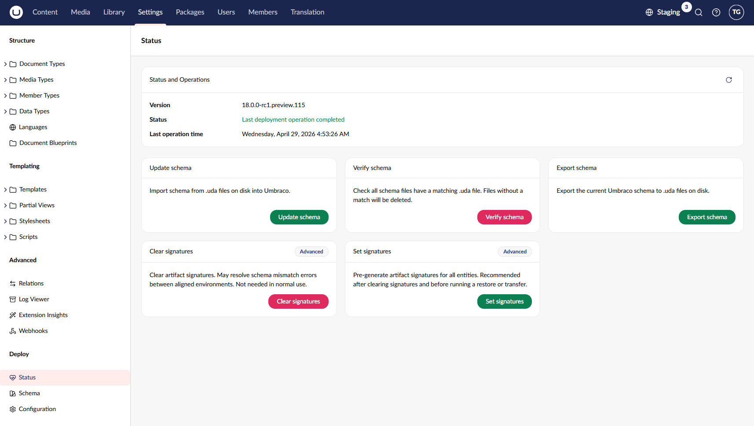Click the Clear signatures button
The width and height of the screenshot is (754, 426).
click(x=298, y=301)
